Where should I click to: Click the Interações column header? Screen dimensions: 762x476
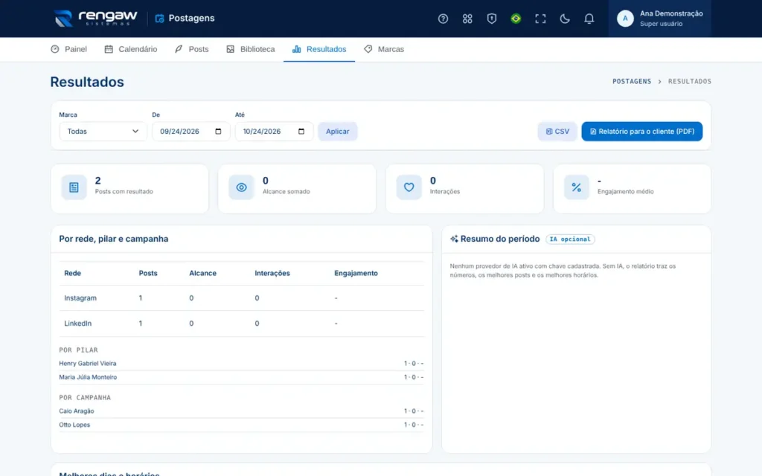point(272,273)
